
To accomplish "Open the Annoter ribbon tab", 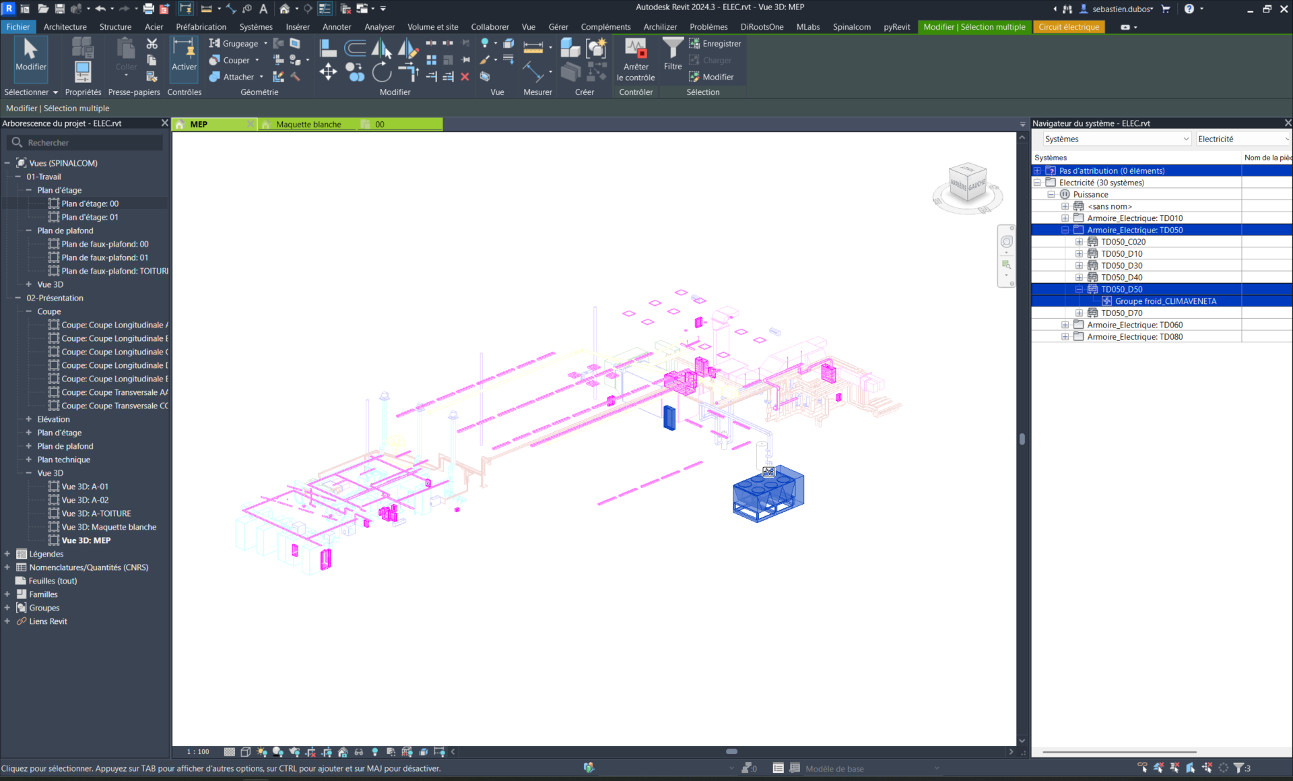I will tap(337, 27).
